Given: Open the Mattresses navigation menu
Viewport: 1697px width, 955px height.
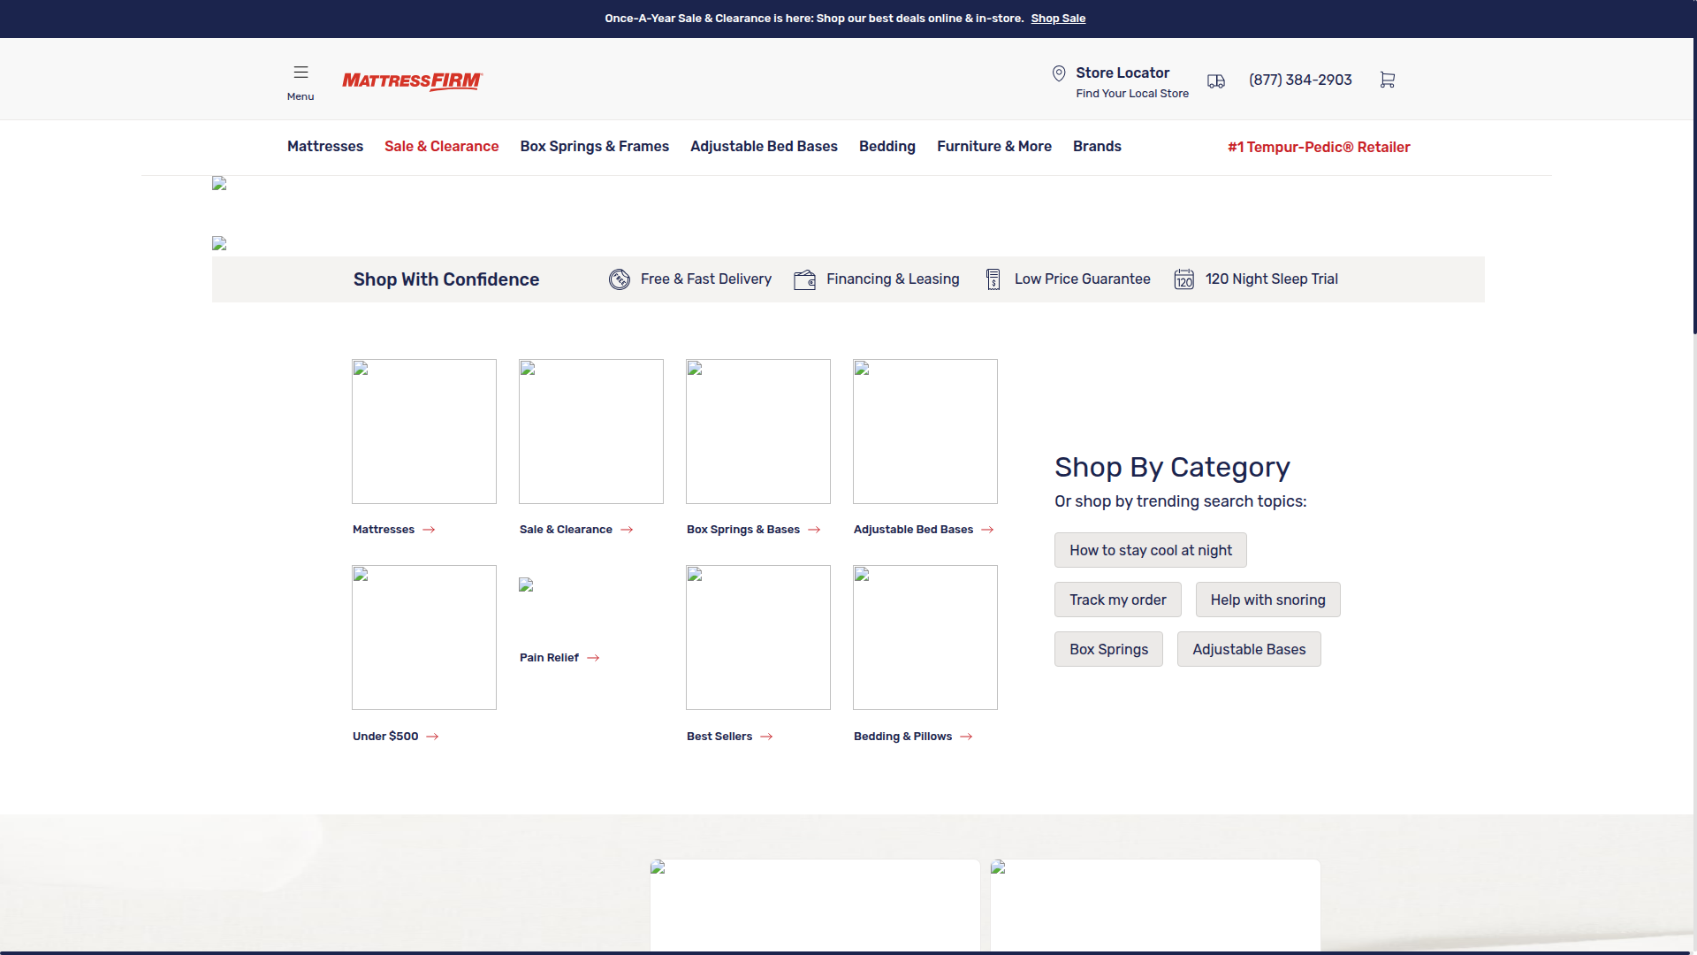Looking at the screenshot, I should 324,147.
